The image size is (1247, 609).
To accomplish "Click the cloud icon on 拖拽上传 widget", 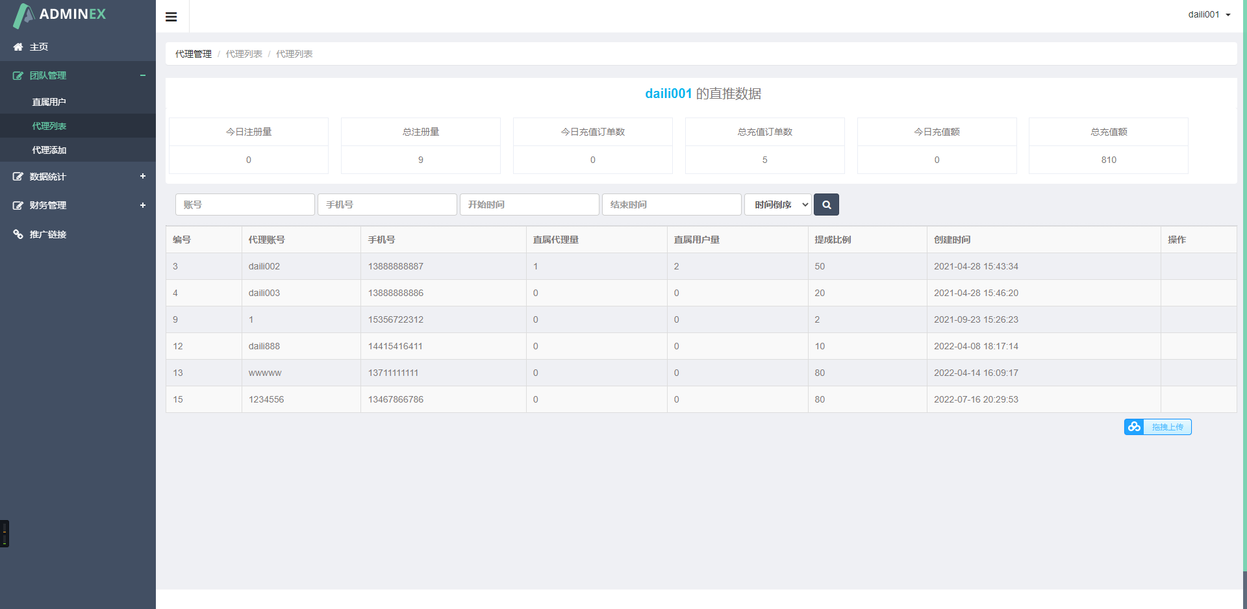I will [x=1134, y=427].
